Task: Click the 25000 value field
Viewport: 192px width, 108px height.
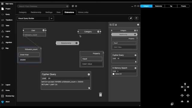Action: [x=29, y=60]
